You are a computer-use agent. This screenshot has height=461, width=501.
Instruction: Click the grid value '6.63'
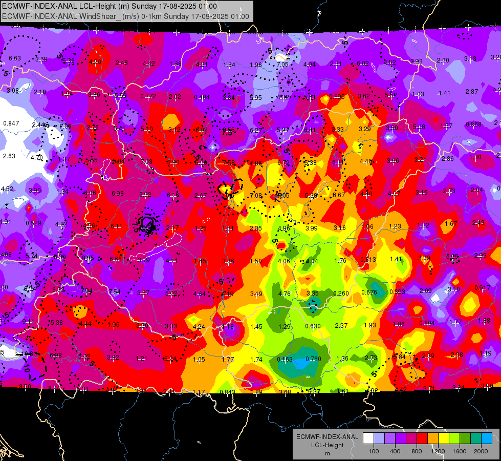[15, 58]
